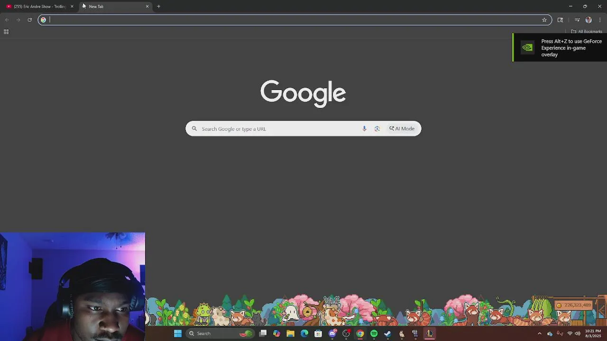Image resolution: width=607 pixels, height=341 pixels.
Task: Click the GeForce Experience overlay notification
Action: click(560, 48)
